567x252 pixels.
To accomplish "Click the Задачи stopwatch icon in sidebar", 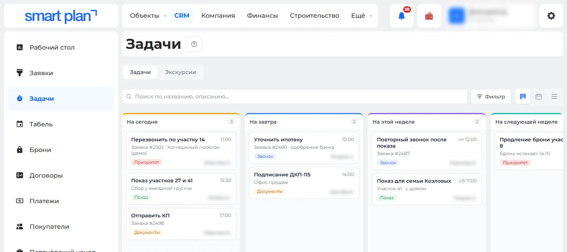I will [x=20, y=98].
